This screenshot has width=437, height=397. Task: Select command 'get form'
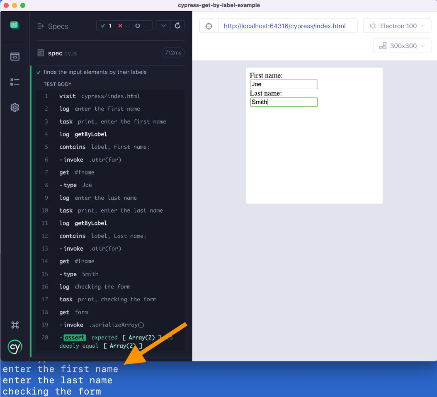[x=110, y=312]
